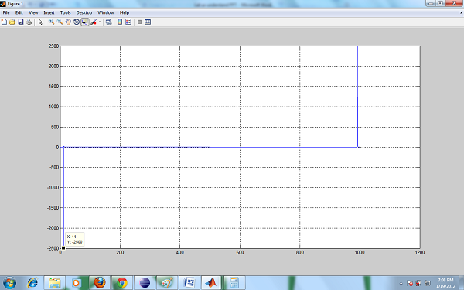Viewport: 464px width, 290px height.
Task: Toggle the Edit Plot arrow tool
Action: (40, 22)
